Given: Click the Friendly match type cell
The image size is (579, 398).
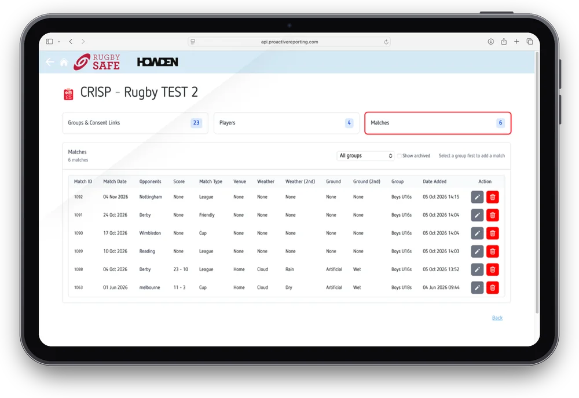Looking at the screenshot, I should pos(207,215).
